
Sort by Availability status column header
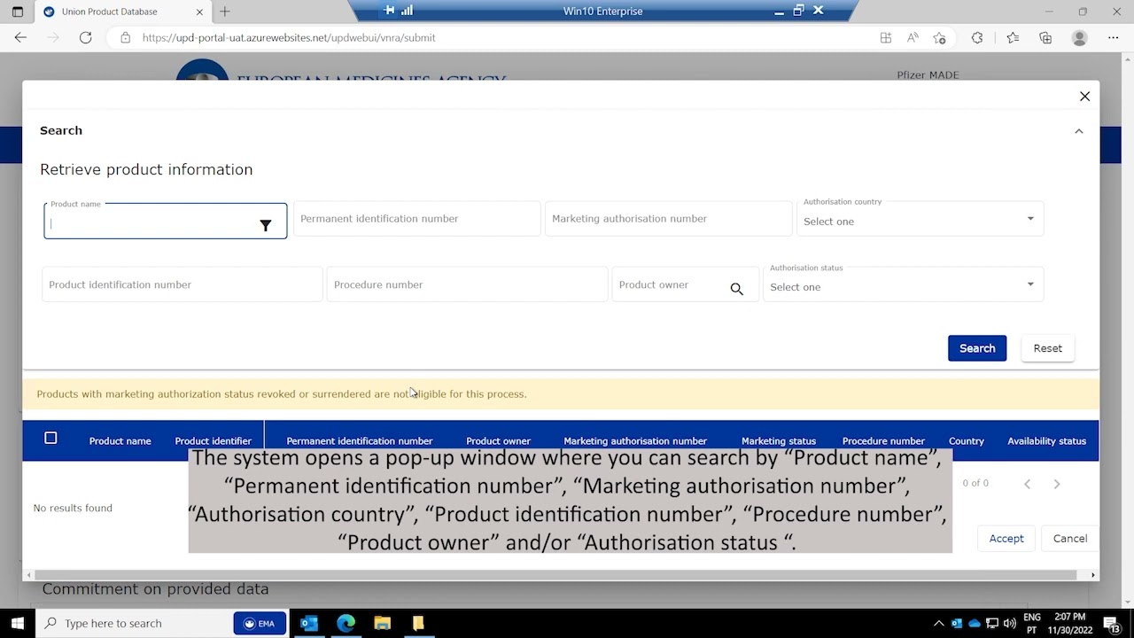click(1046, 440)
